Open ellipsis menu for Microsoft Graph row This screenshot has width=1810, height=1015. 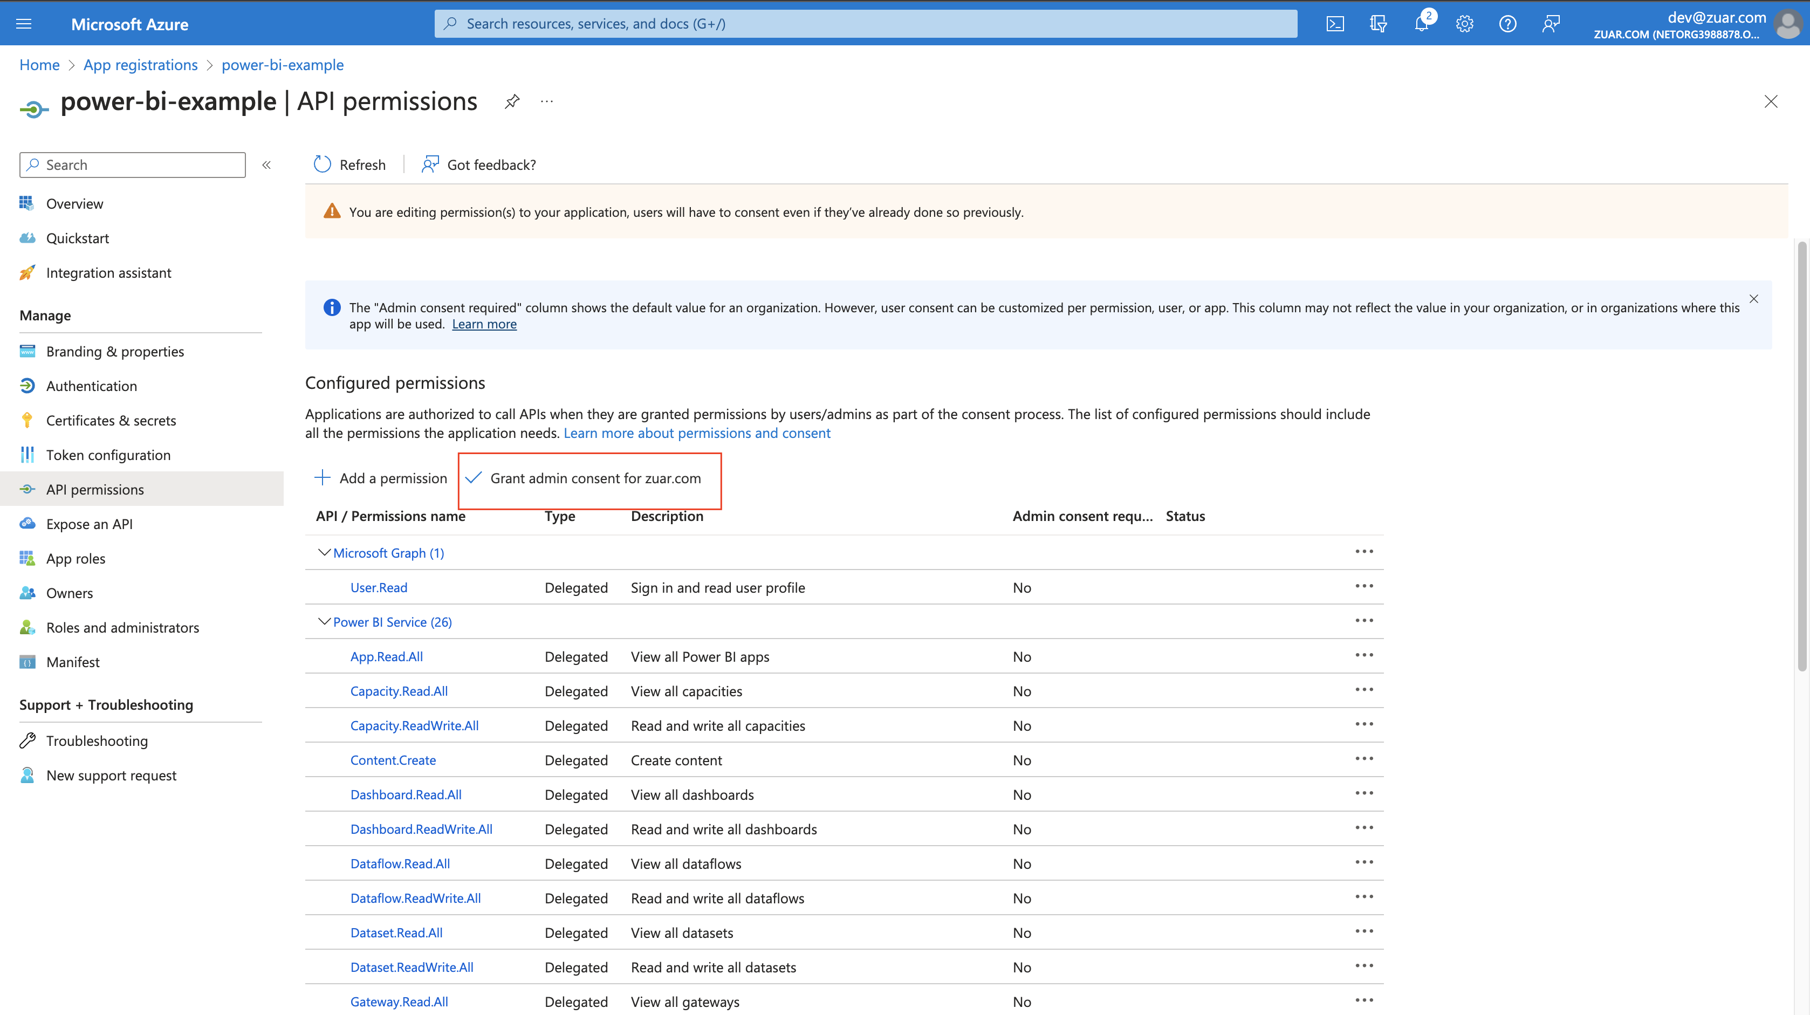click(x=1364, y=551)
